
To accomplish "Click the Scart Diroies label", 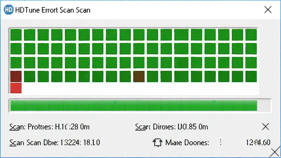I will [155, 127].
